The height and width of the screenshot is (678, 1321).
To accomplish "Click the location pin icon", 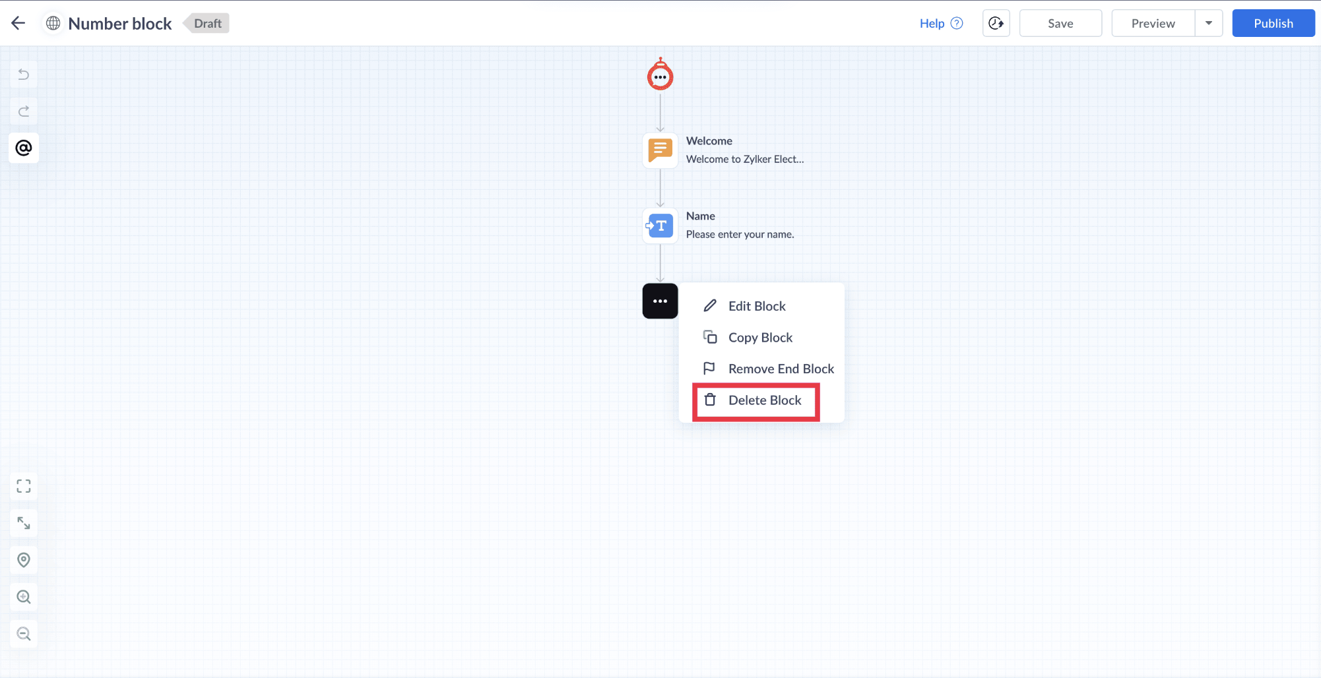I will (x=24, y=560).
